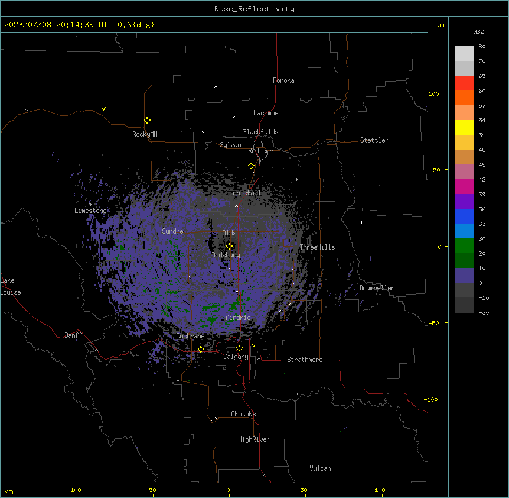
Task: Click the white plus marker west of Drumheller
Action: pyautogui.click(x=361, y=222)
